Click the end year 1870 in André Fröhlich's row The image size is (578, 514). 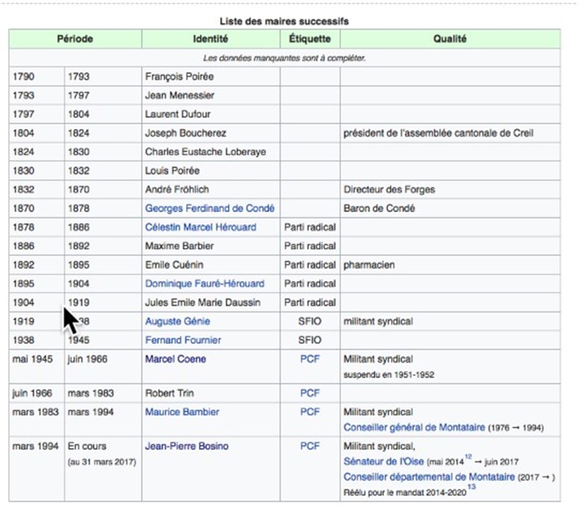tap(79, 189)
